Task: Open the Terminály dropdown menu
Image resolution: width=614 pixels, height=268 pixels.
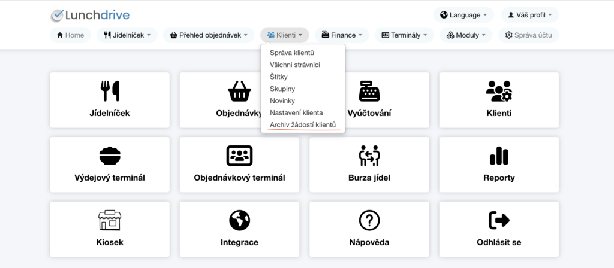Action: point(404,35)
